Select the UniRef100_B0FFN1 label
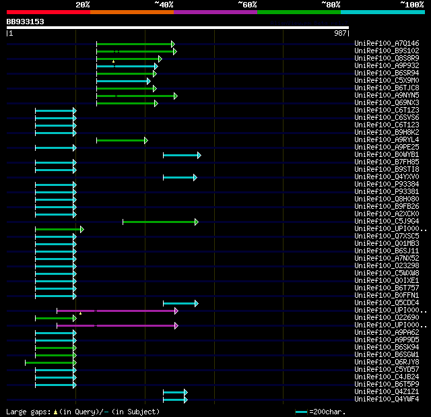 coord(387,296)
